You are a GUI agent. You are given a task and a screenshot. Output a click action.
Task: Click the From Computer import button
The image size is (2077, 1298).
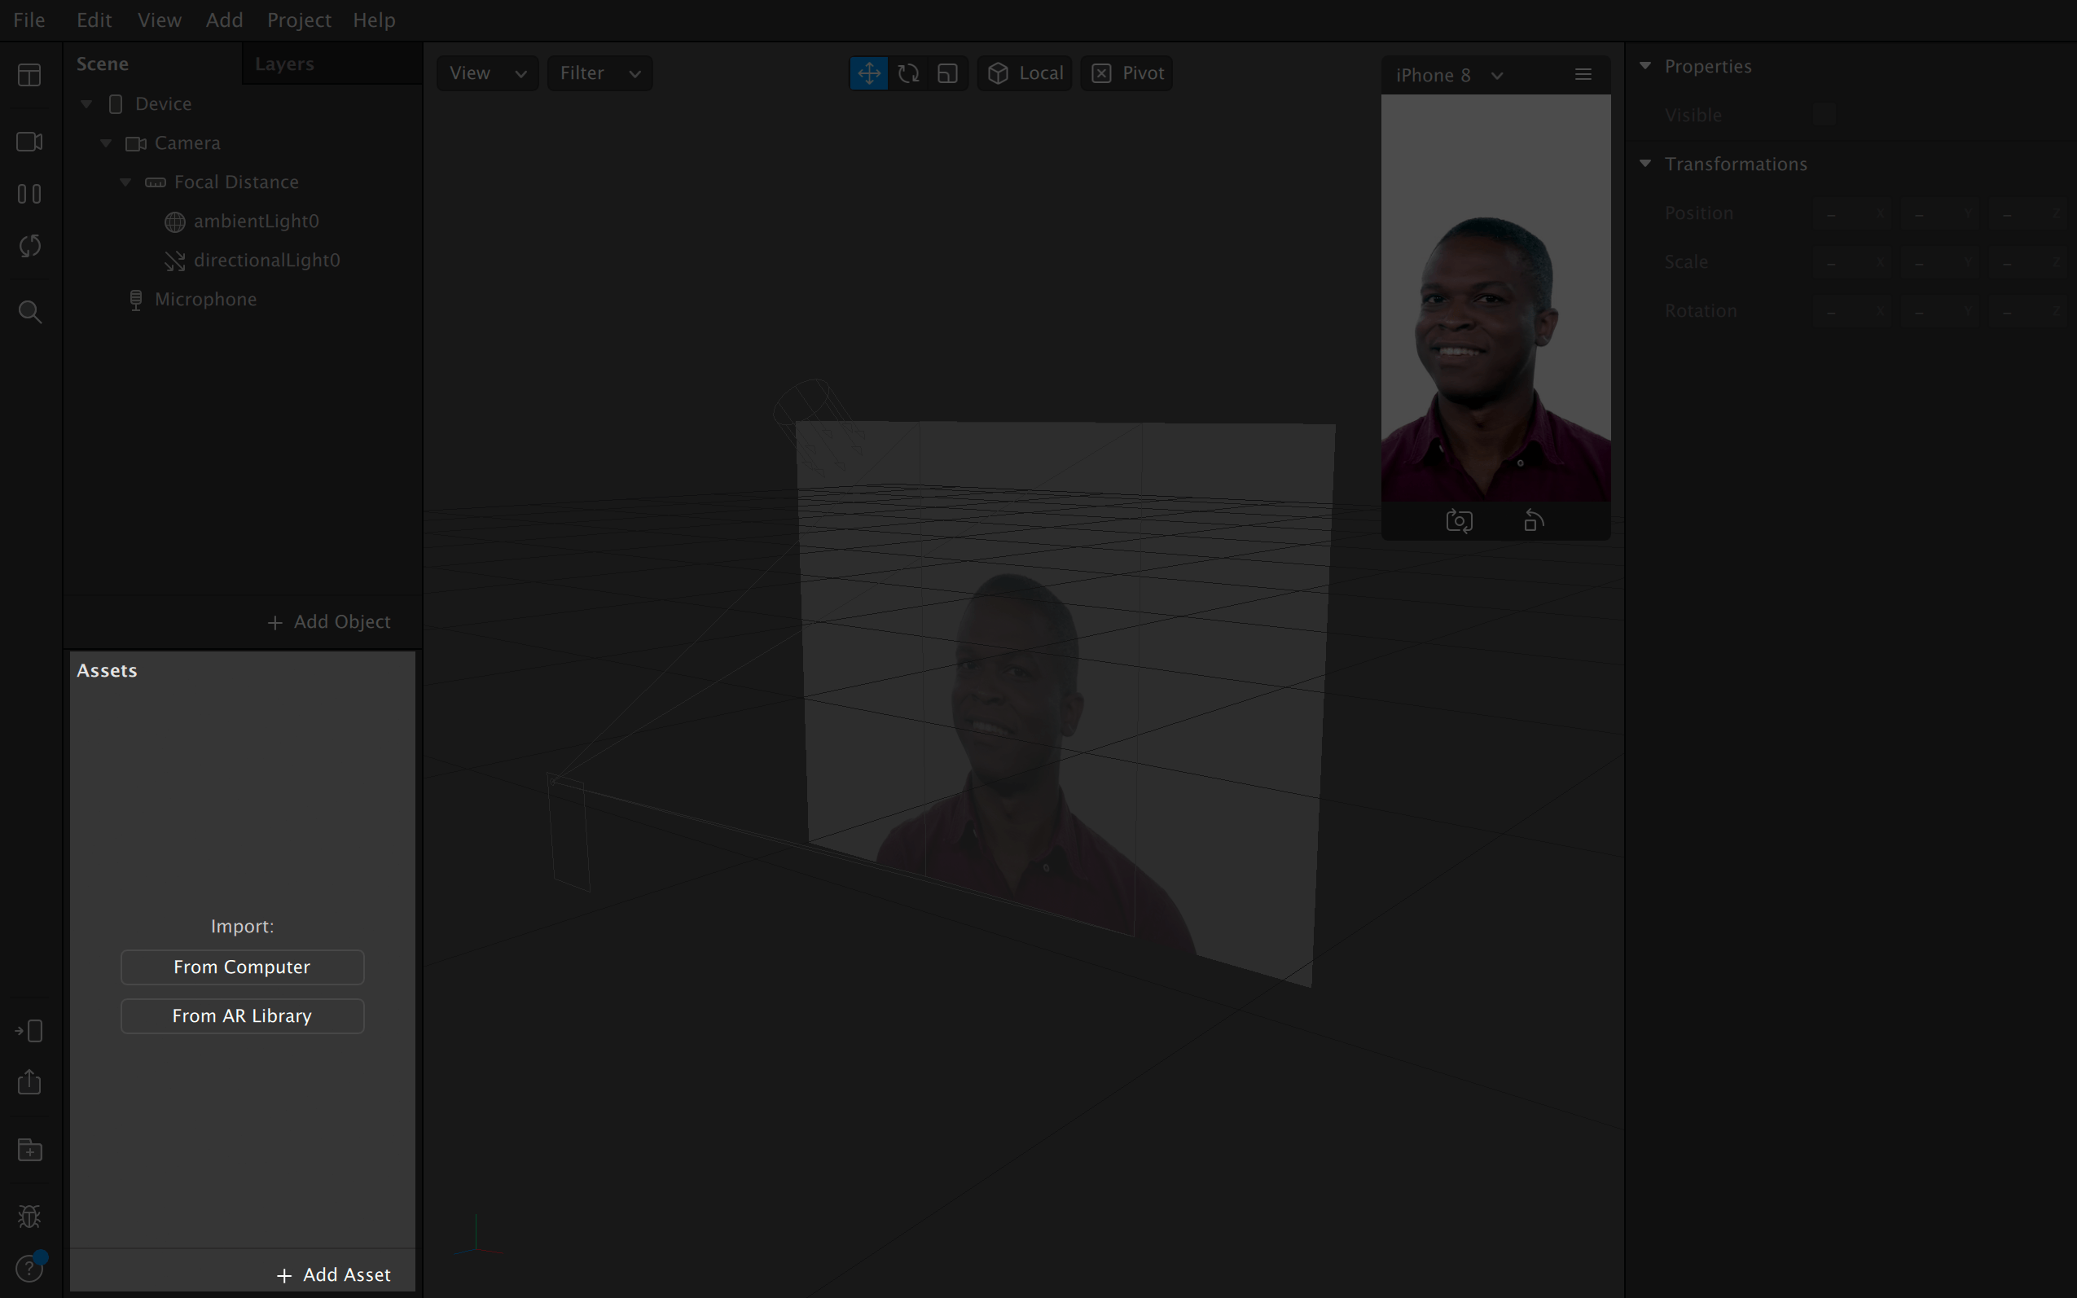pos(242,966)
